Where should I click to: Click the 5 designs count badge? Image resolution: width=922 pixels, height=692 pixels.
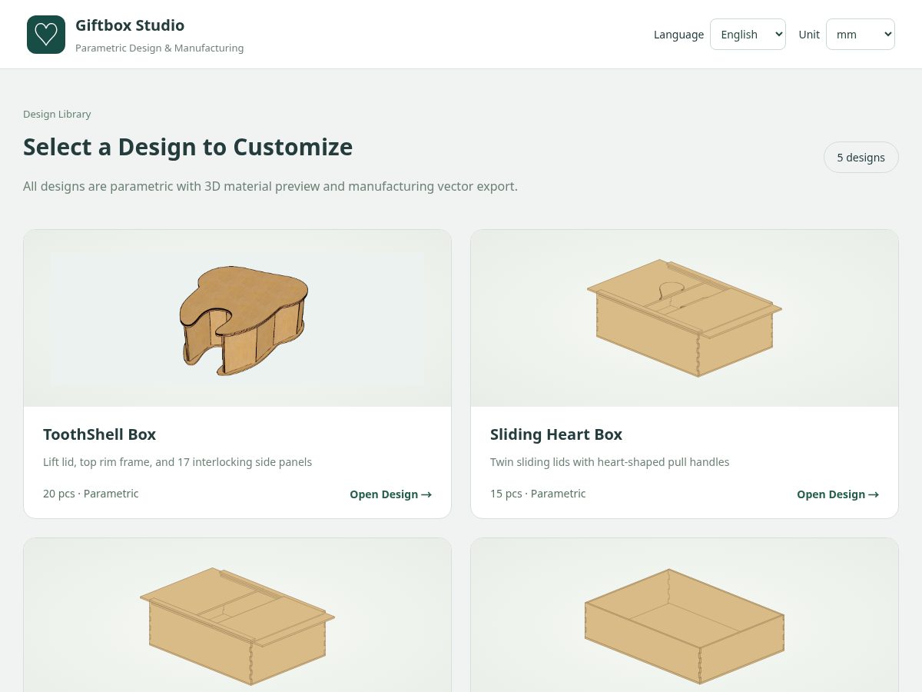861,157
